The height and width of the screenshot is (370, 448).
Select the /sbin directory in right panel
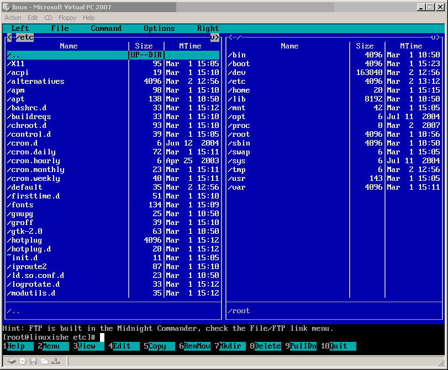(x=334, y=143)
